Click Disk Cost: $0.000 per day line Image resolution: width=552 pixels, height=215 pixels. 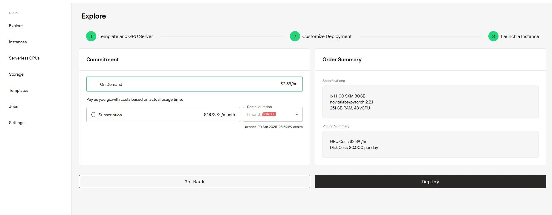354,147
